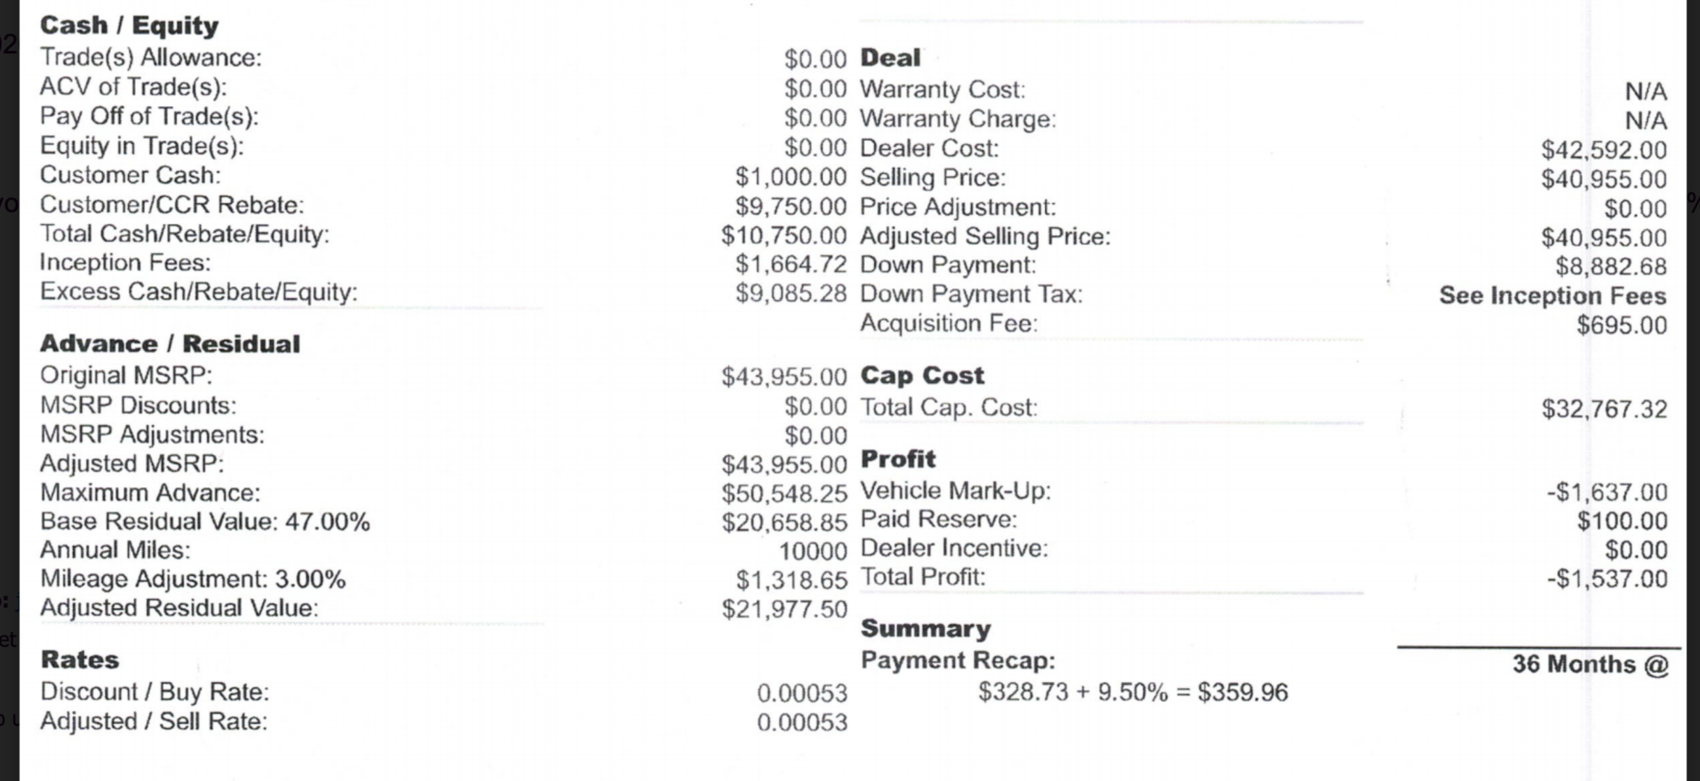1700x781 pixels.
Task: Click the See Inception Fees text
Action: (x=1552, y=296)
